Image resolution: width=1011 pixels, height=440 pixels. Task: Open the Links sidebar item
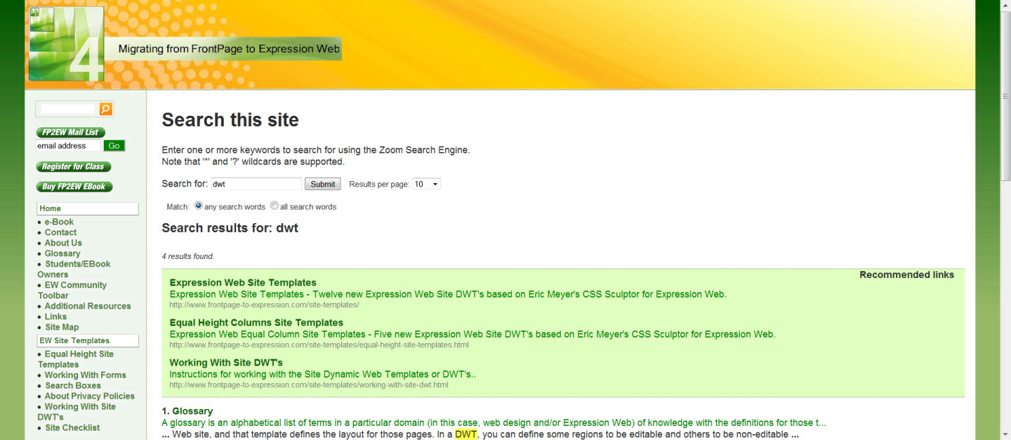55,316
